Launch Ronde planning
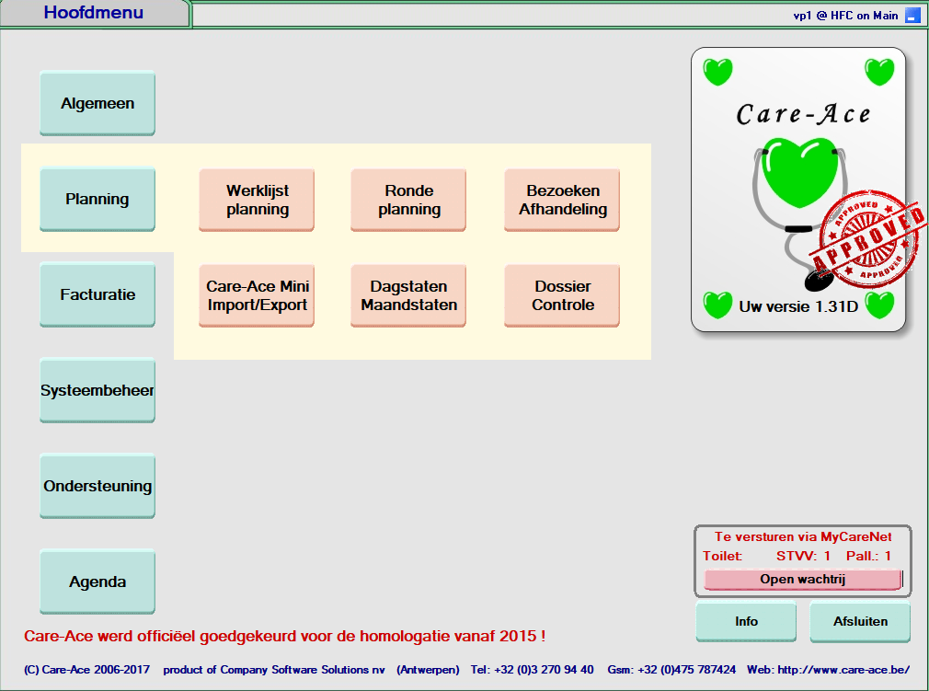This screenshot has width=929, height=691. (x=409, y=200)
